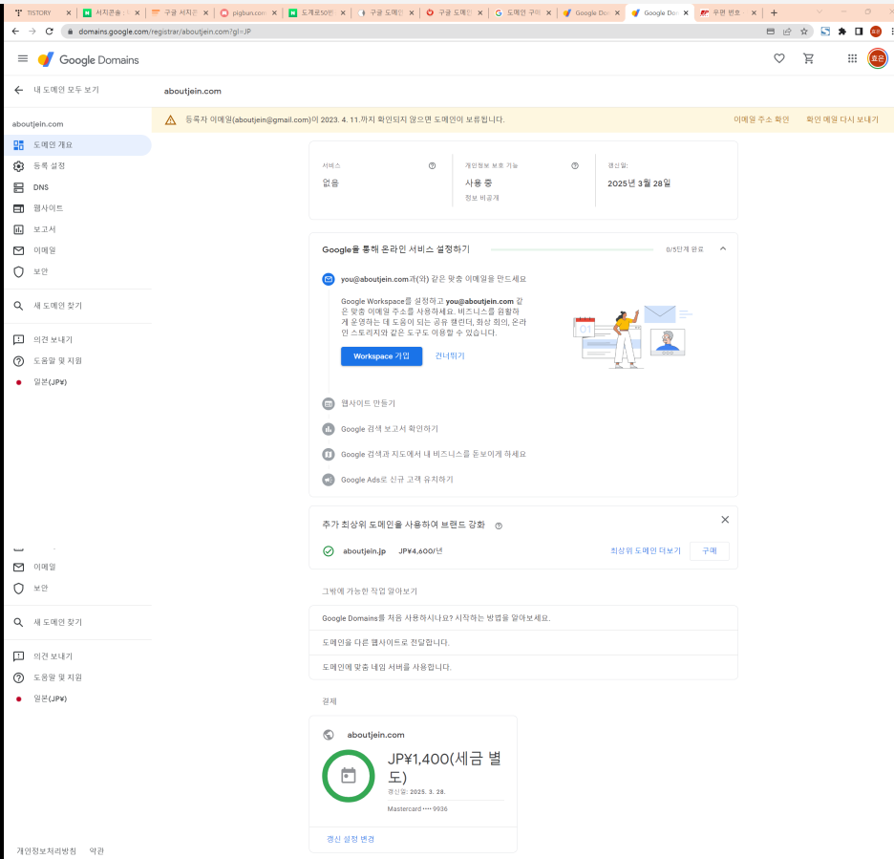The image size is (894, 859).
Task: Open 웹사이트 in the sidebar
Action: pyautogui.click(x=77, y=208)
